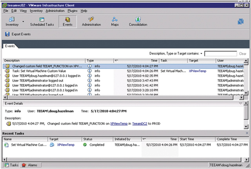Screen dimensions: 251x169
Task: Open TeeamDC2 link in event description
Action: coord(140,124)
